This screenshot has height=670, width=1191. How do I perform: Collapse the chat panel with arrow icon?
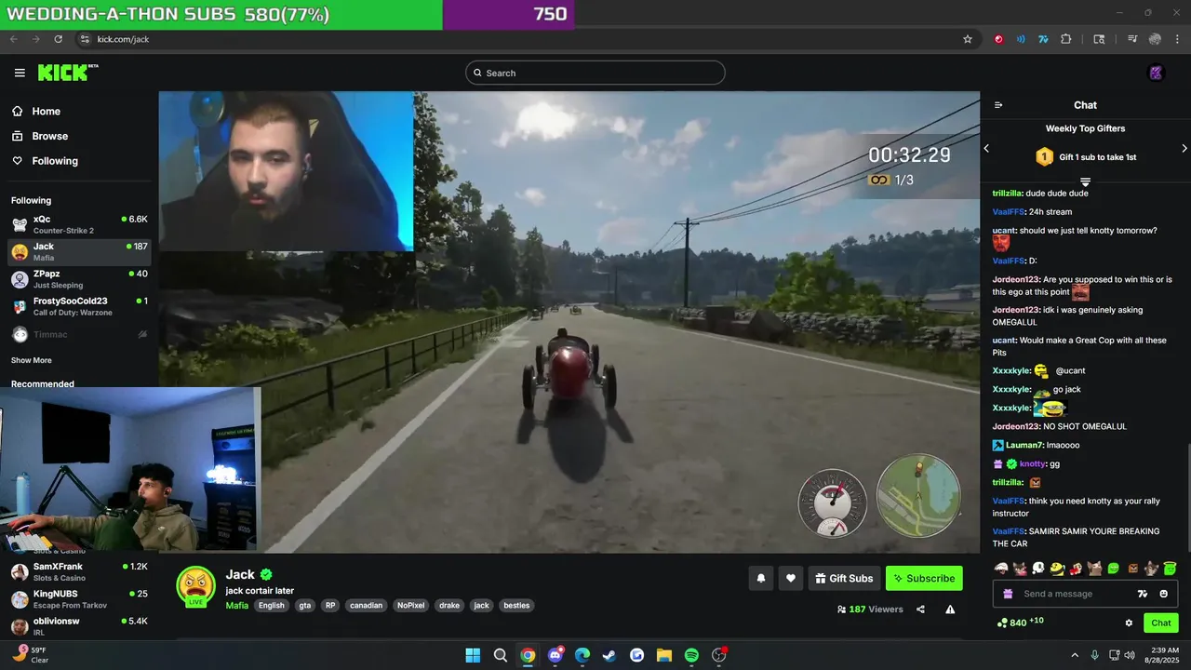point(998,105)
